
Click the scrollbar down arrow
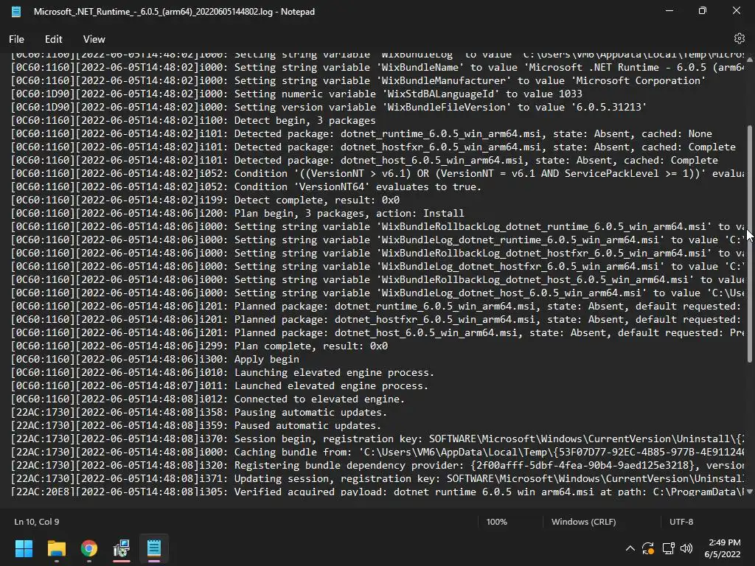[x=750, y=492]
